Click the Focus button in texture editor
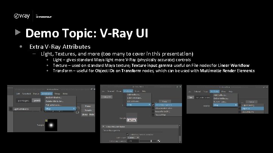 pos(165,102)
